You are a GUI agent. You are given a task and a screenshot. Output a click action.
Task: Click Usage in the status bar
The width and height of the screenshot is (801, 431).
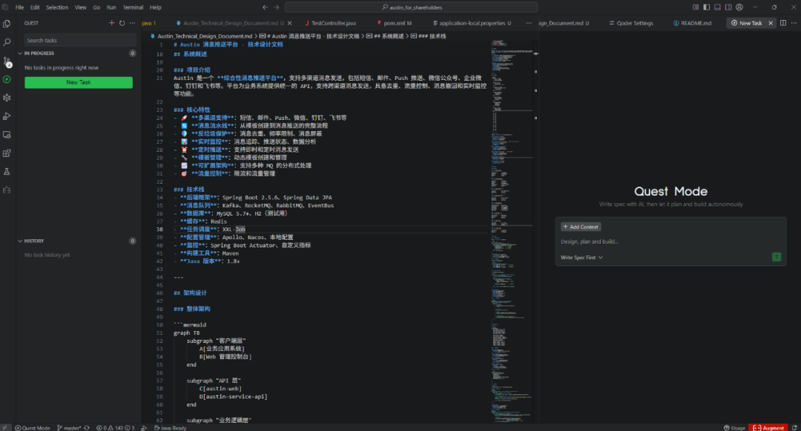click(x=734, y=427)
